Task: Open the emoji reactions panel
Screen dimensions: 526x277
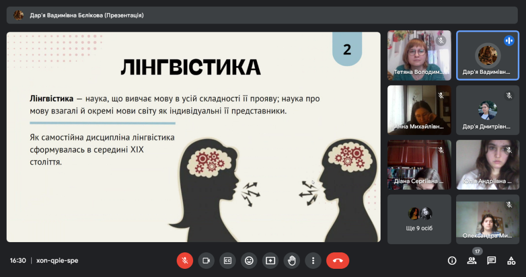Action: click(249, 261)
